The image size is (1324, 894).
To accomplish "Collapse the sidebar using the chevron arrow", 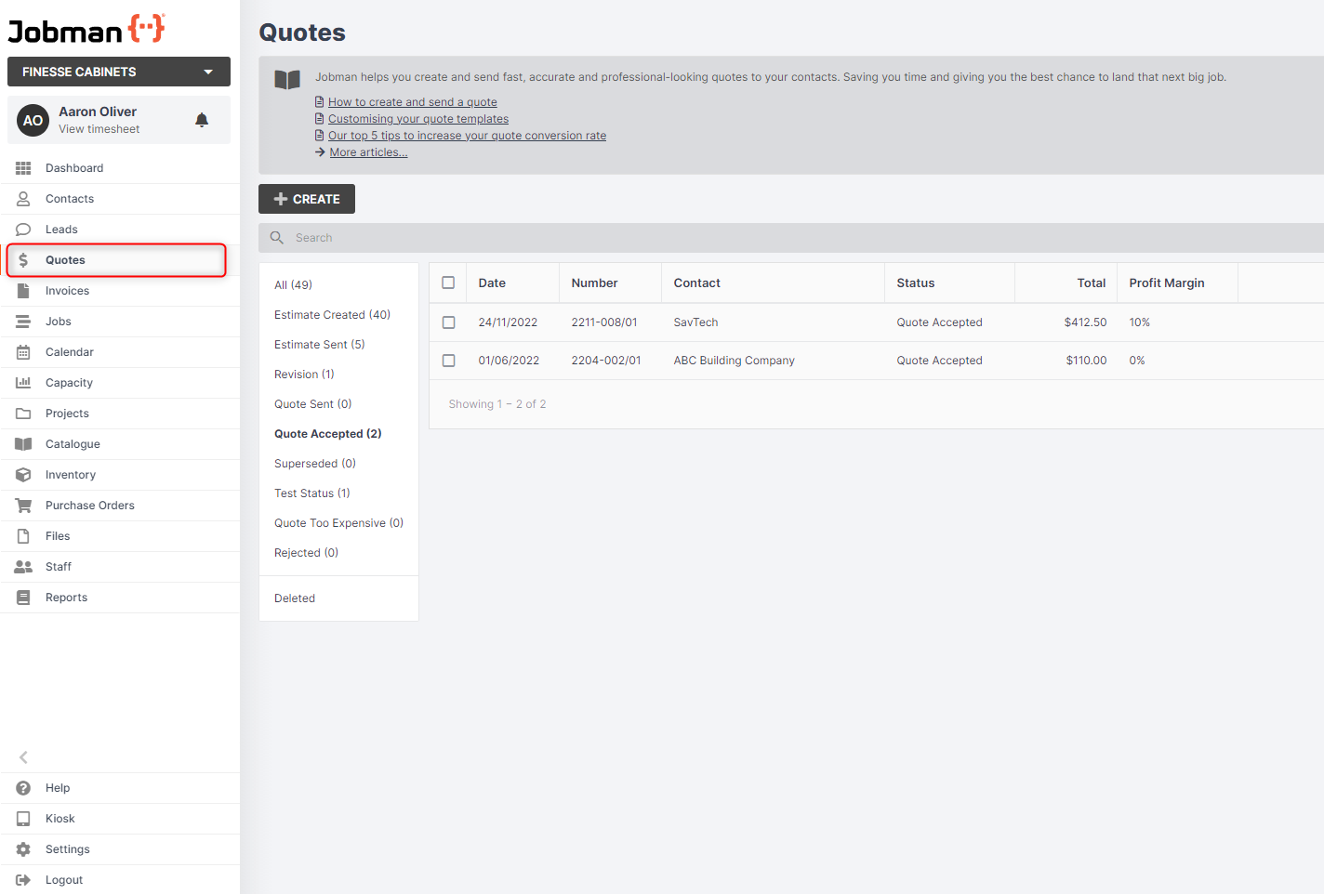I will click(22, 757).
